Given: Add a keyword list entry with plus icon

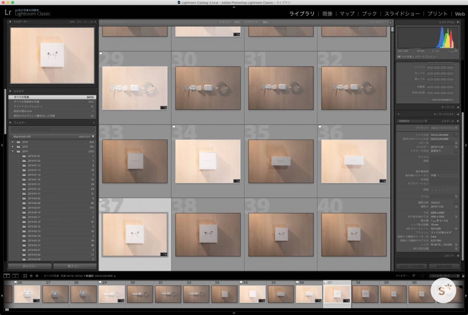Looking at the screenshot, I should [398, 114].
